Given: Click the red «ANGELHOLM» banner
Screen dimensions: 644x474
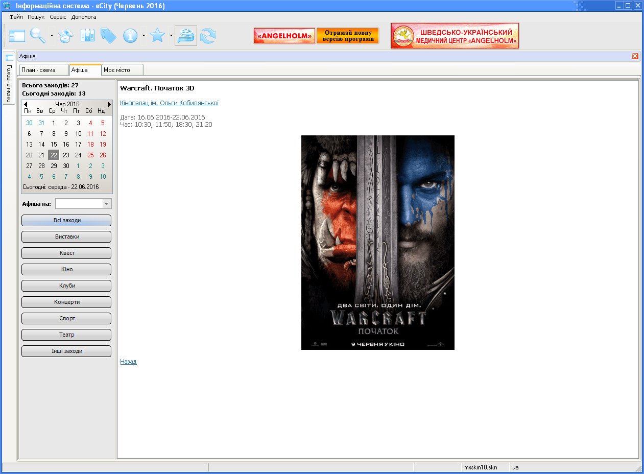Looking at the screenshot, I should click(284, 36).
